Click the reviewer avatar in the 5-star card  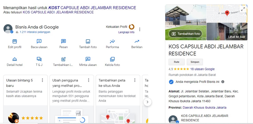(13, 118)
